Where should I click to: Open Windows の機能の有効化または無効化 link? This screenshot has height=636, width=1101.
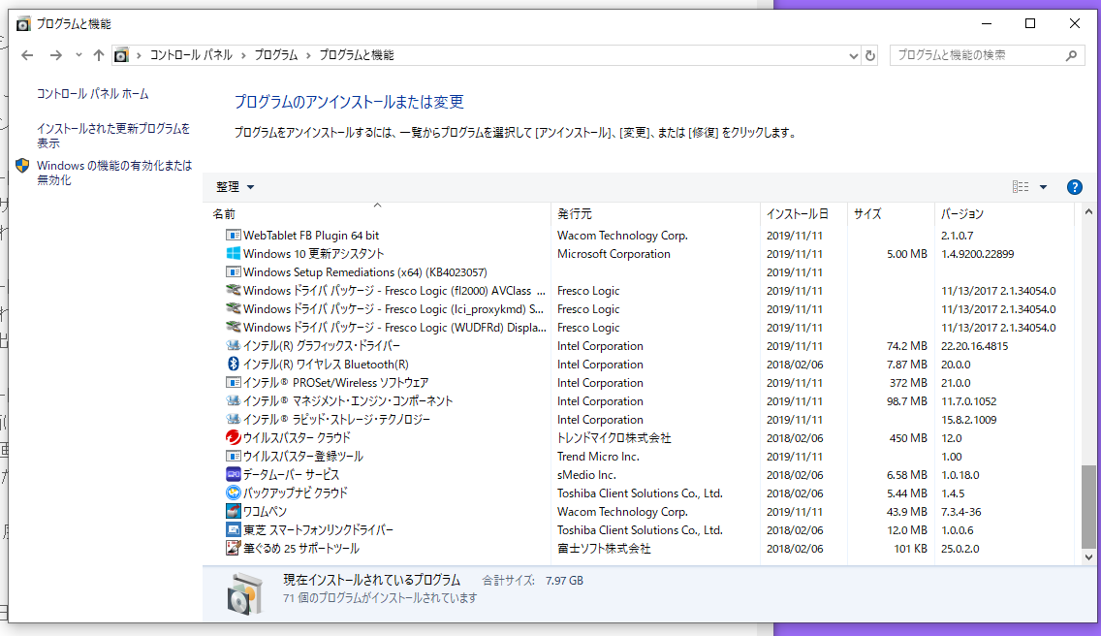(114, 173)
